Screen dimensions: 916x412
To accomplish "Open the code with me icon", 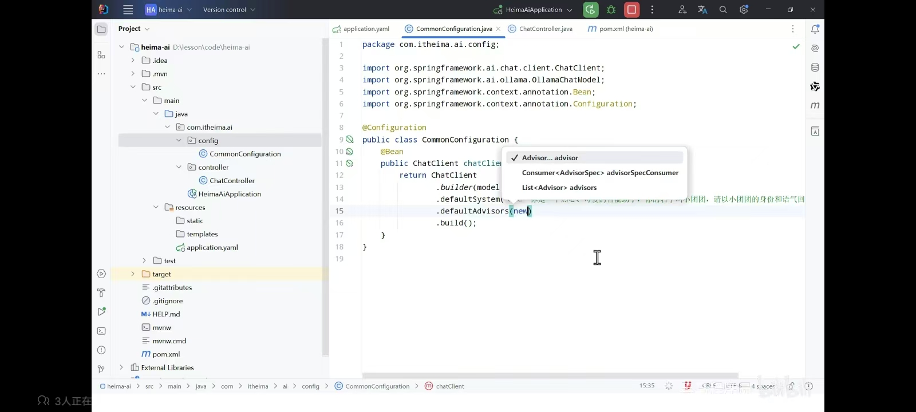I will pyautogui.click(x=682, y=10).
